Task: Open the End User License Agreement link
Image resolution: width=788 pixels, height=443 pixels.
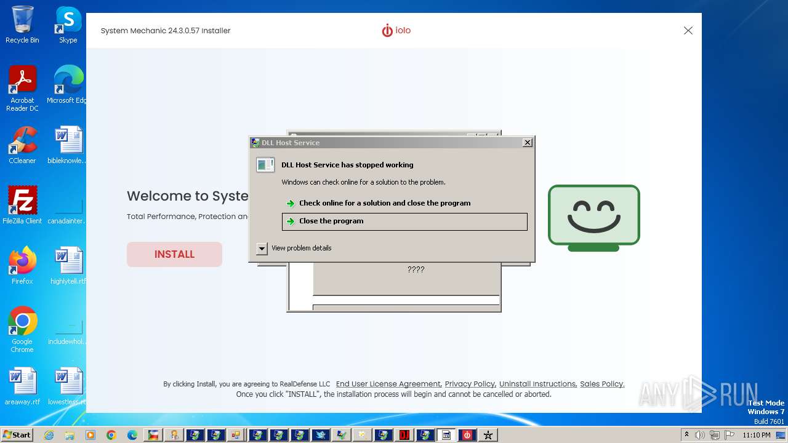Action: [388, 384]
